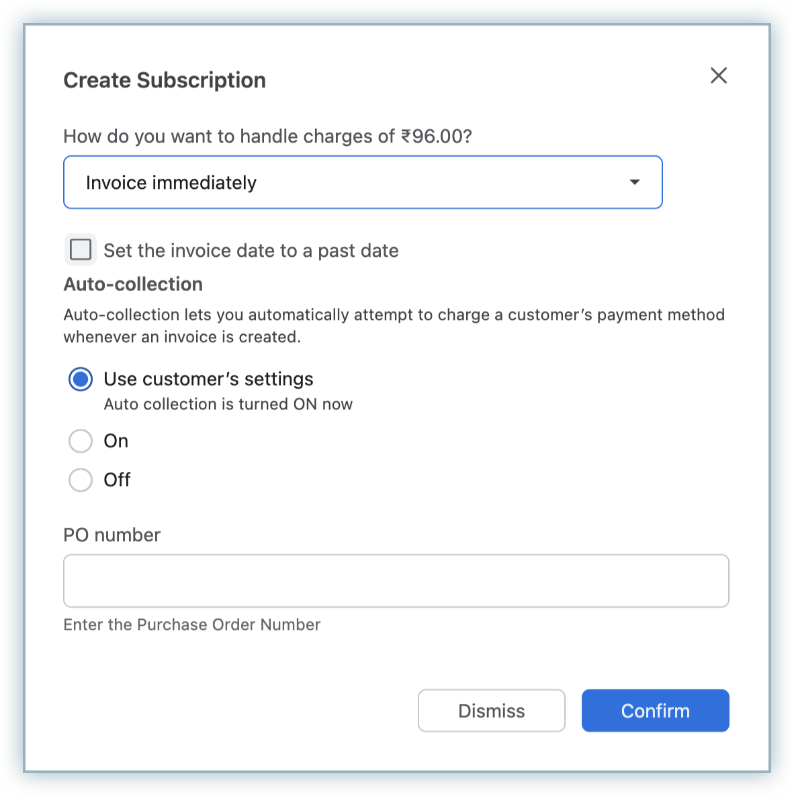794x796 pixels.
Task: Focus the PO number text field
Action: click(x=396, y=581)
